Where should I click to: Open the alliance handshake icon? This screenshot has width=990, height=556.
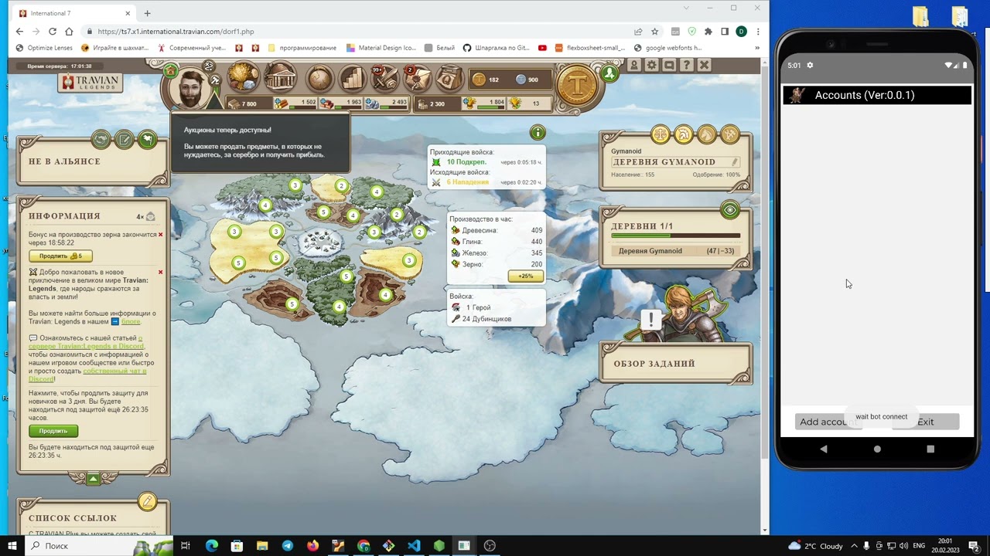click(x=101, y=140)
